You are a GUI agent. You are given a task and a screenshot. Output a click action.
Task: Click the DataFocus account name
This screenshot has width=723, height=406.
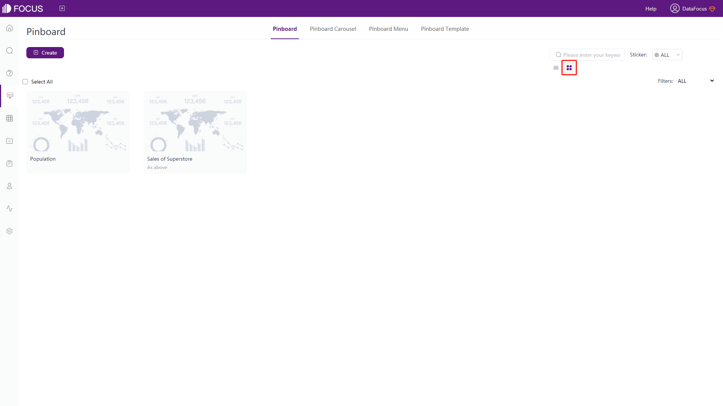point(694,9)
